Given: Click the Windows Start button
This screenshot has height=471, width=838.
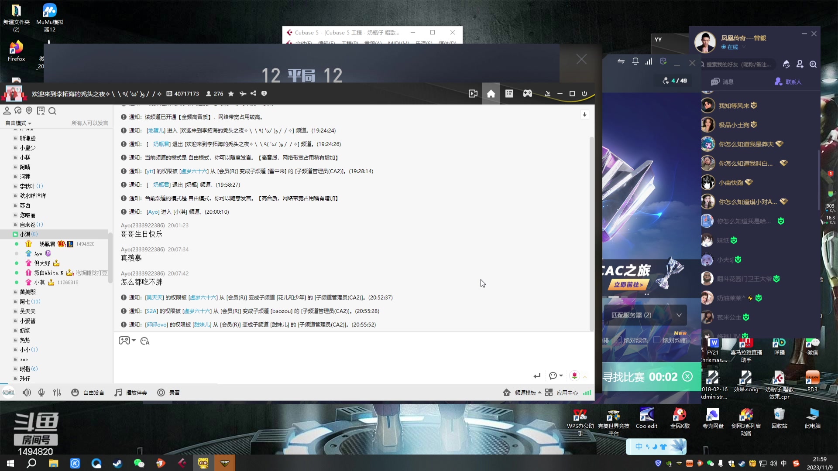Looking at the screenshot, I should [10, 463].
